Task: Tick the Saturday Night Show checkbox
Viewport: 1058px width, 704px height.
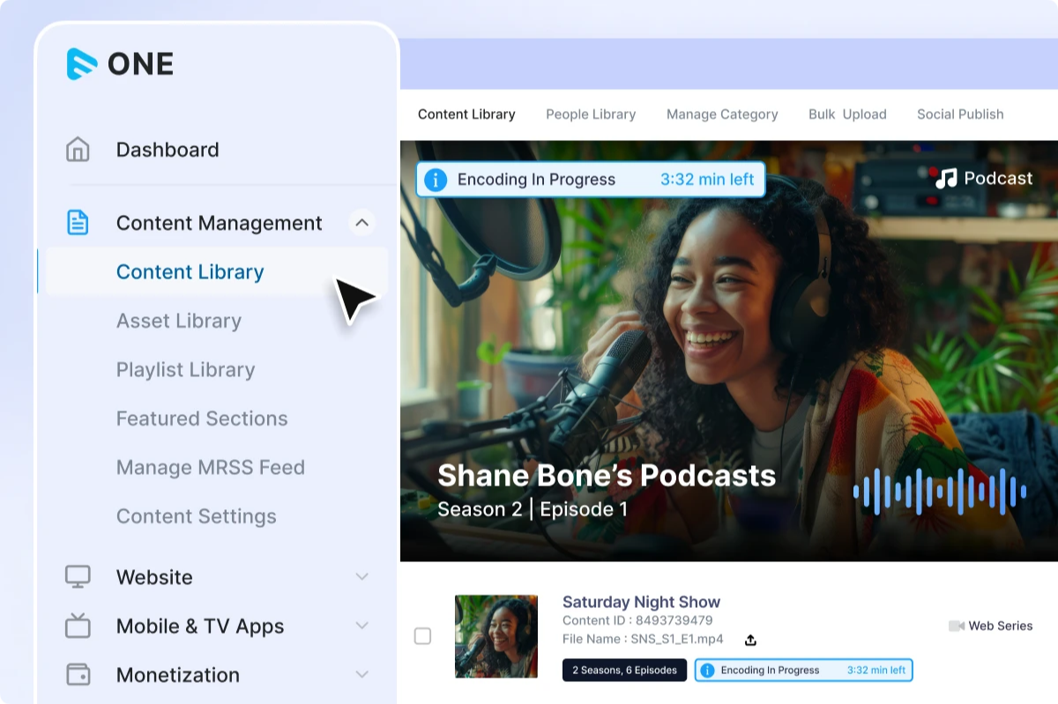Action: coord(423,636)
